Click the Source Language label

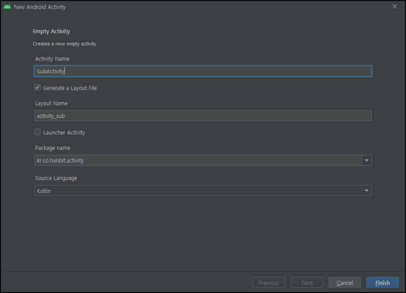[56, 178]
